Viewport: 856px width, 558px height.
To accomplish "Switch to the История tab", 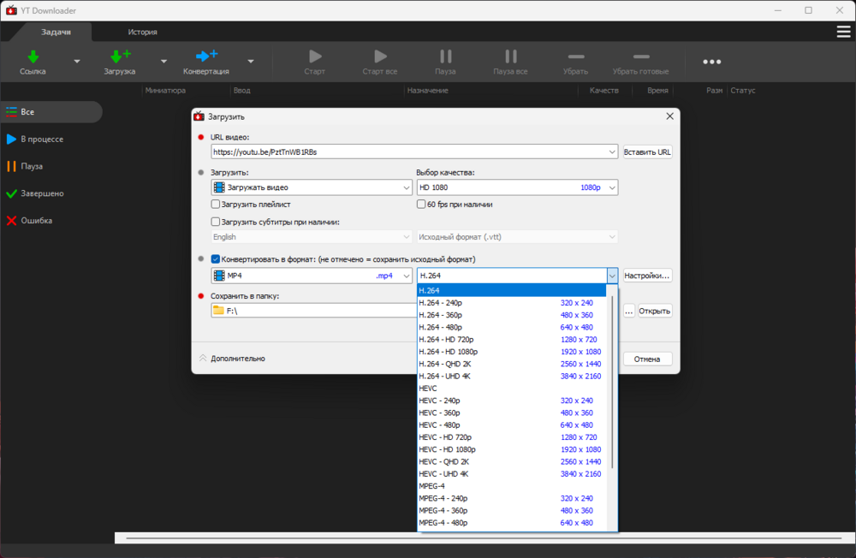I will [x=142, y=32].
